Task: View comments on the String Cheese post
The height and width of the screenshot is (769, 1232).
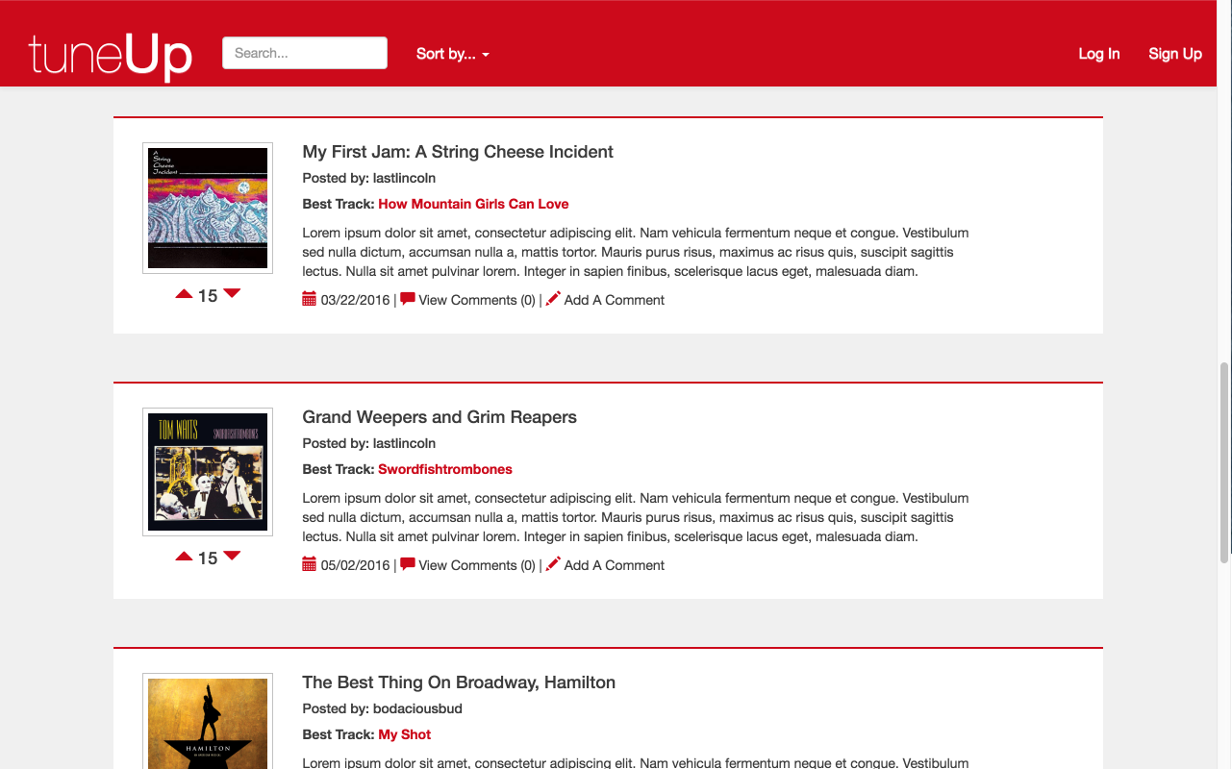Action: [x=477, y=300]
